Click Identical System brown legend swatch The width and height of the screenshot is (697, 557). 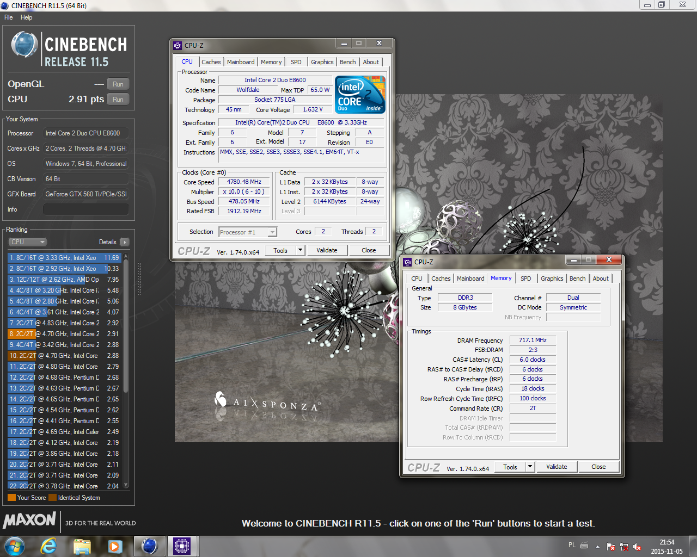coord(52,498)
